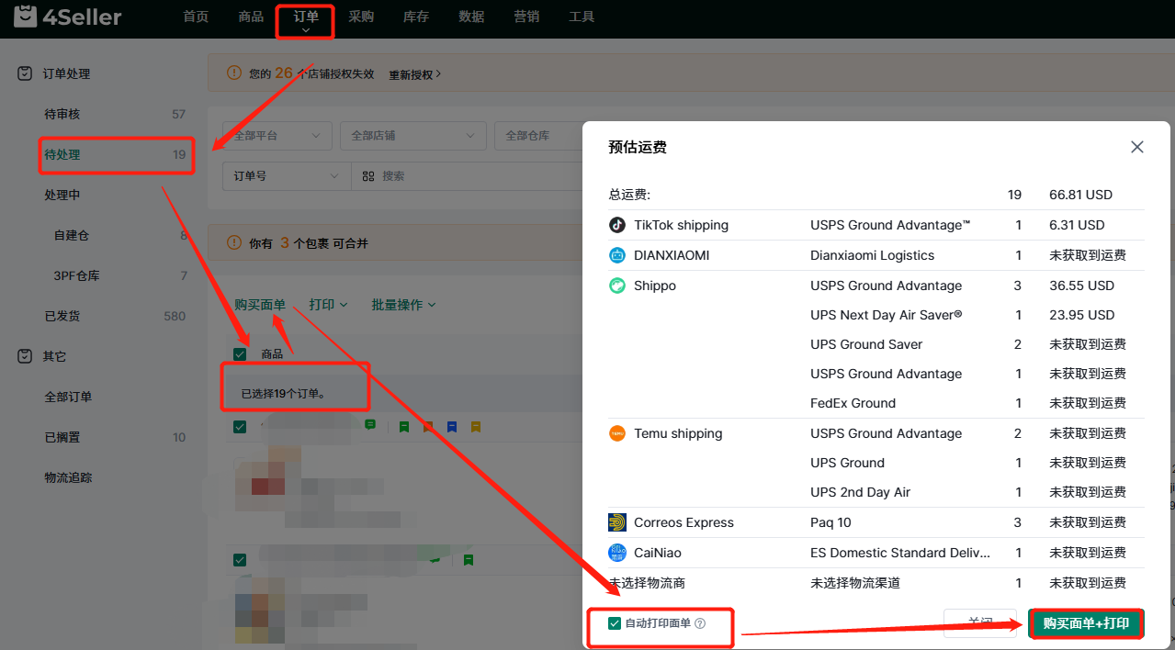The height and width of the screenshot is (650, 1175).
Task: Click the 购买面单+打印 button
Action: pyautogui.click(x=1086, y=623)
